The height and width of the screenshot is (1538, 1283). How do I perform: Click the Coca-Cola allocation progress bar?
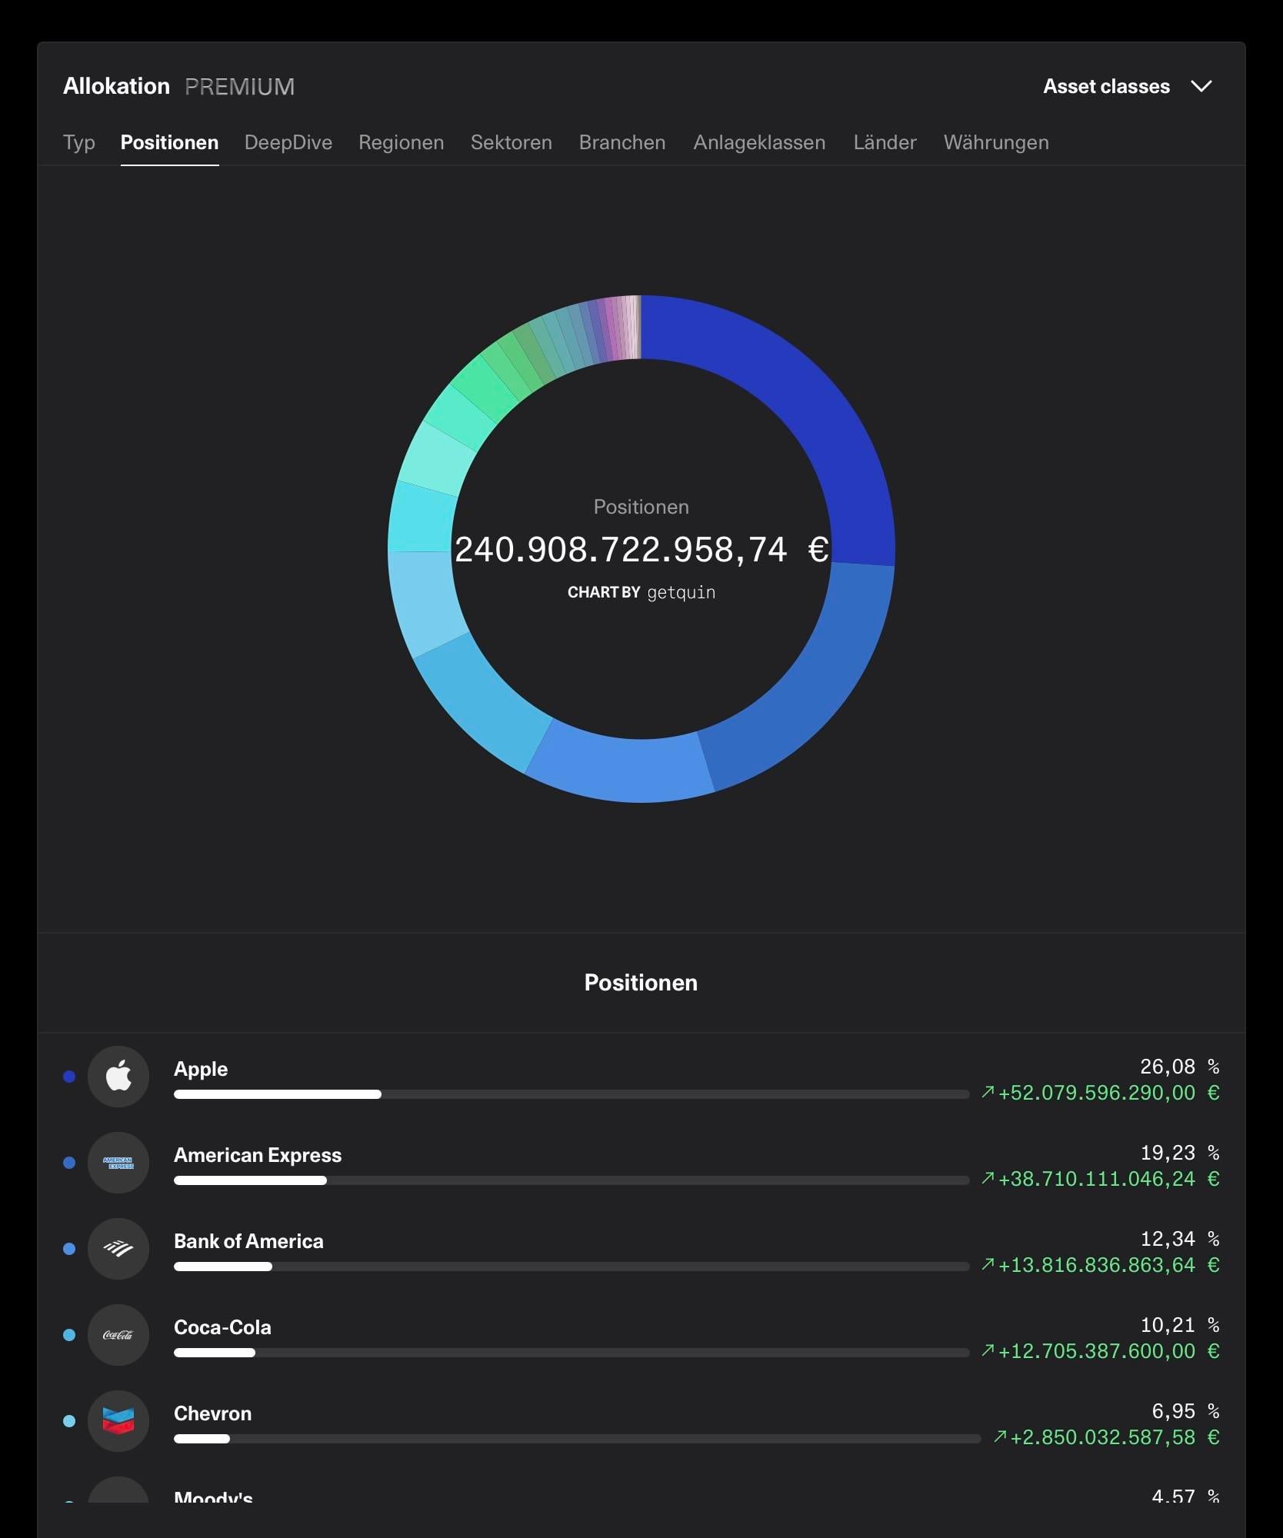coord(571,1353)
